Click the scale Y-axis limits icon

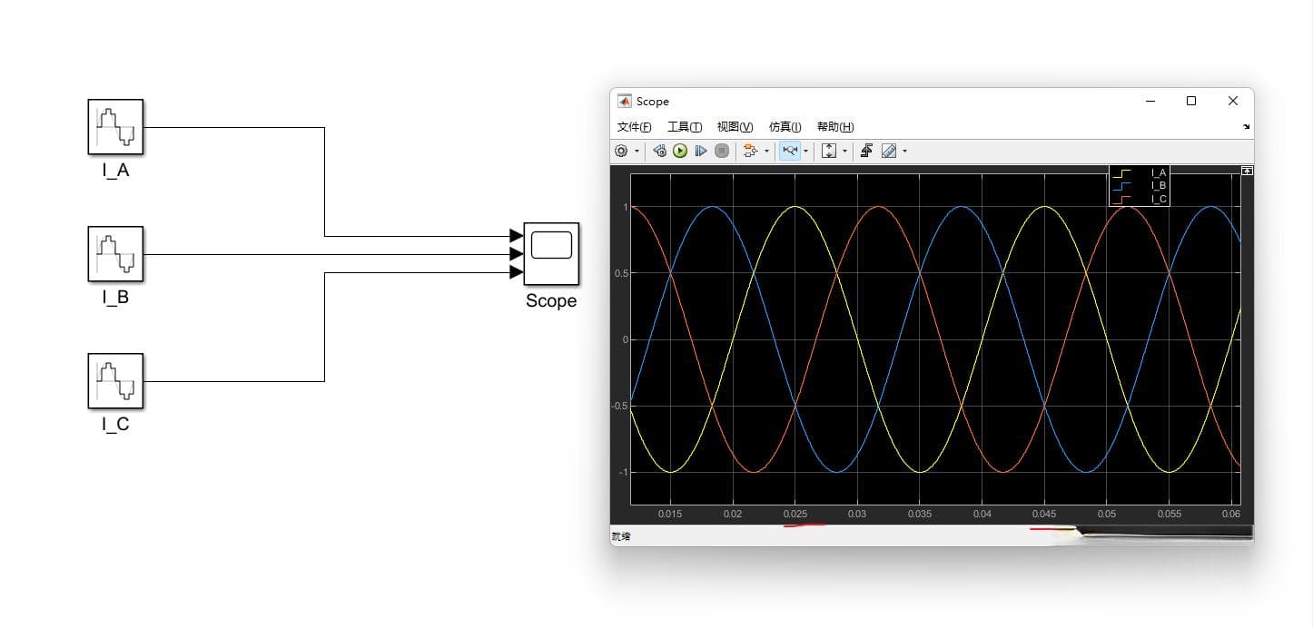click(x=829, y=151)
